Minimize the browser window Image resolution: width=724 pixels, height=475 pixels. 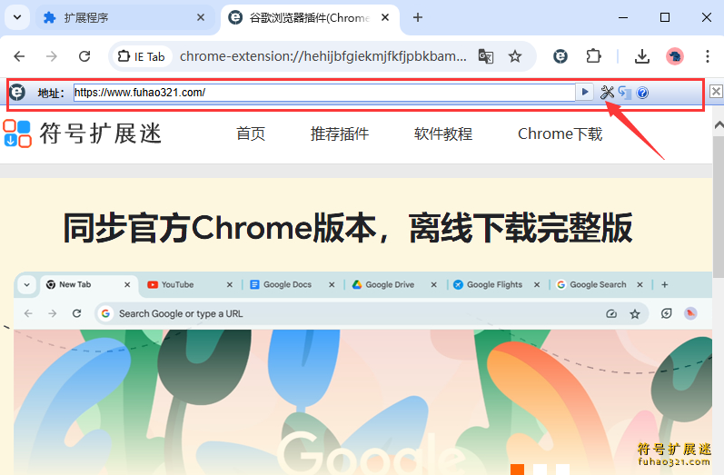click(x=623, y=17)
